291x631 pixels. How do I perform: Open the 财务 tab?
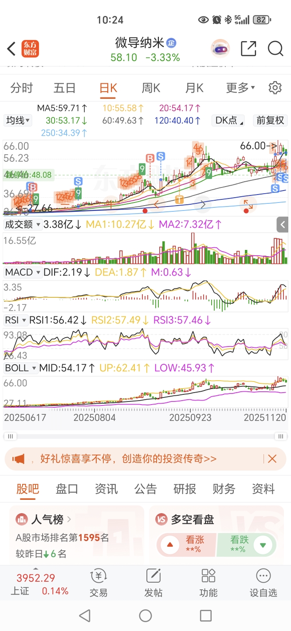pyautogui.click(x=224, y=489)
